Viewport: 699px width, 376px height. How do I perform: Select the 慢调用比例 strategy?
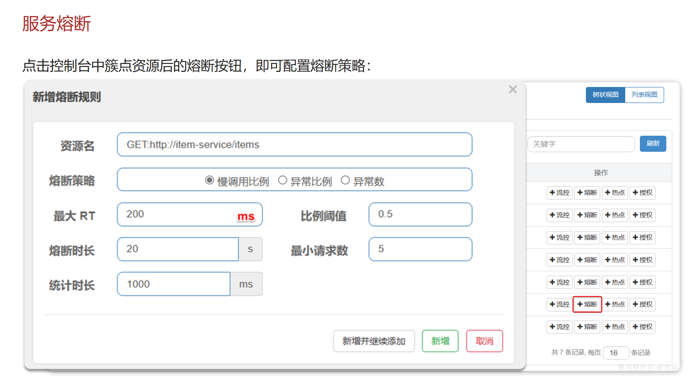click(x=209, y=180)
